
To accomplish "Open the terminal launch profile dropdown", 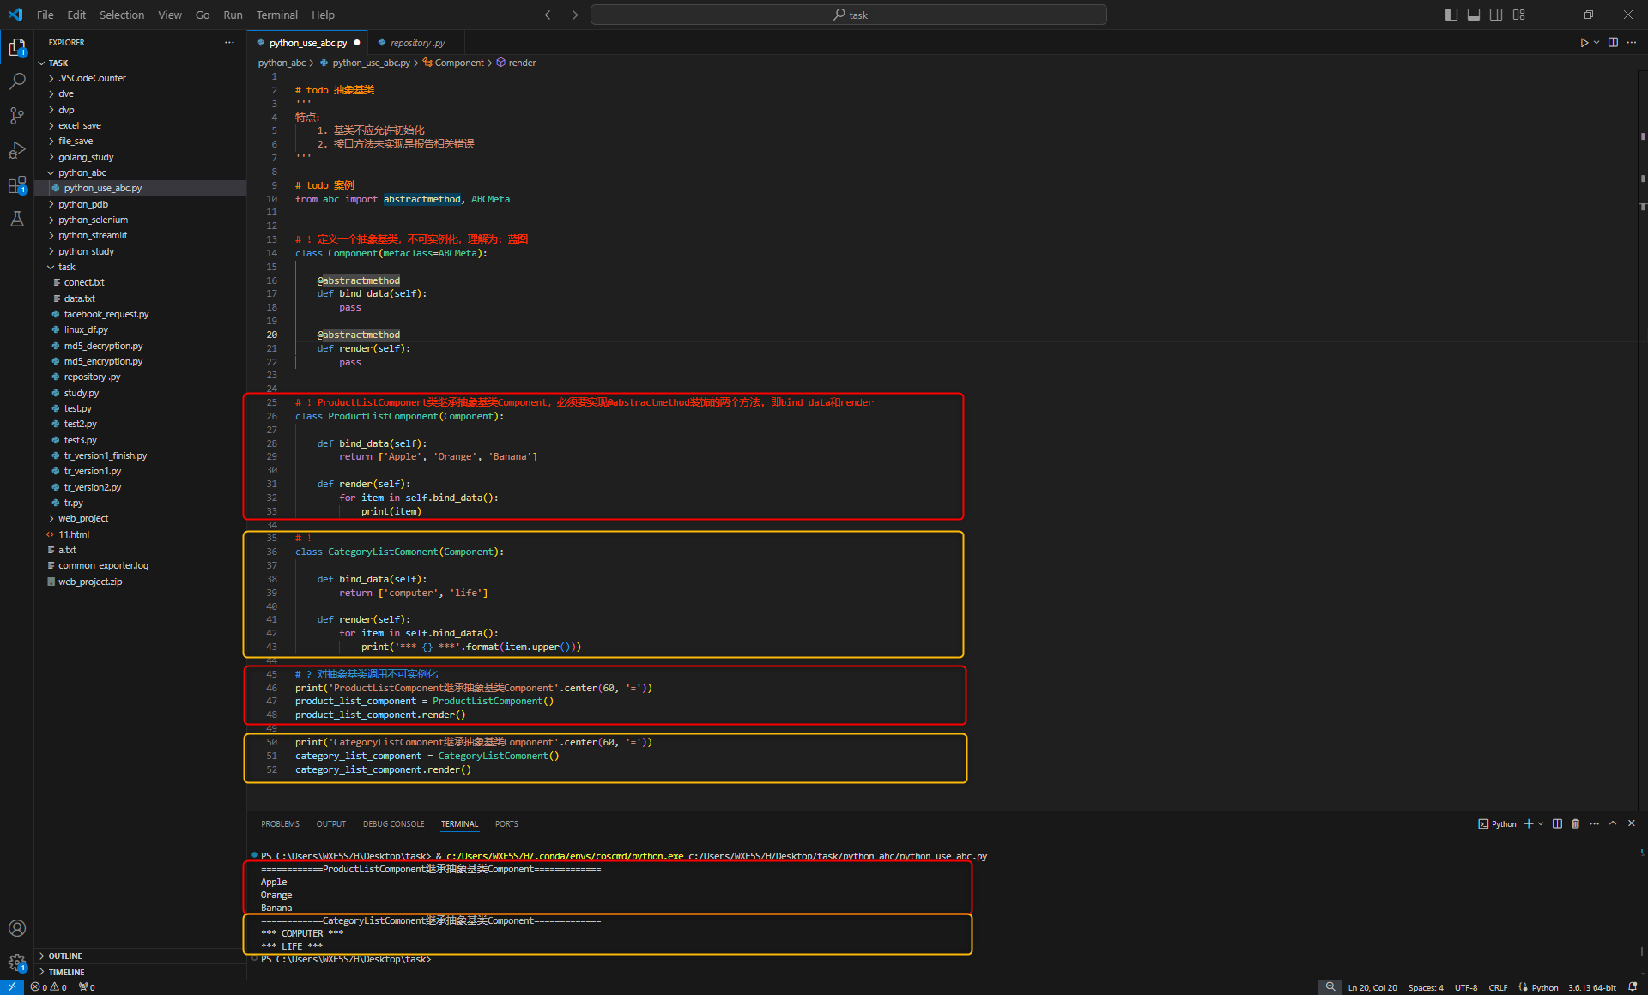I will (1541, 823).
